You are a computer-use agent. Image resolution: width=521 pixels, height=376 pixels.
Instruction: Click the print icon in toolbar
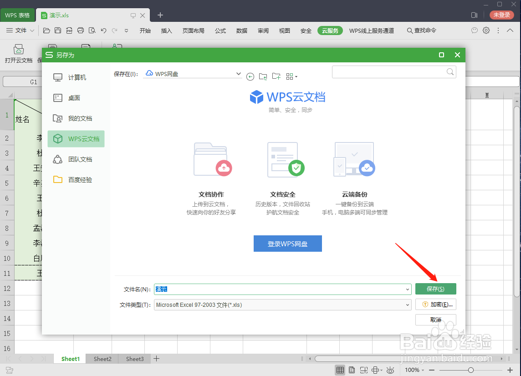(x=81, y=30)
